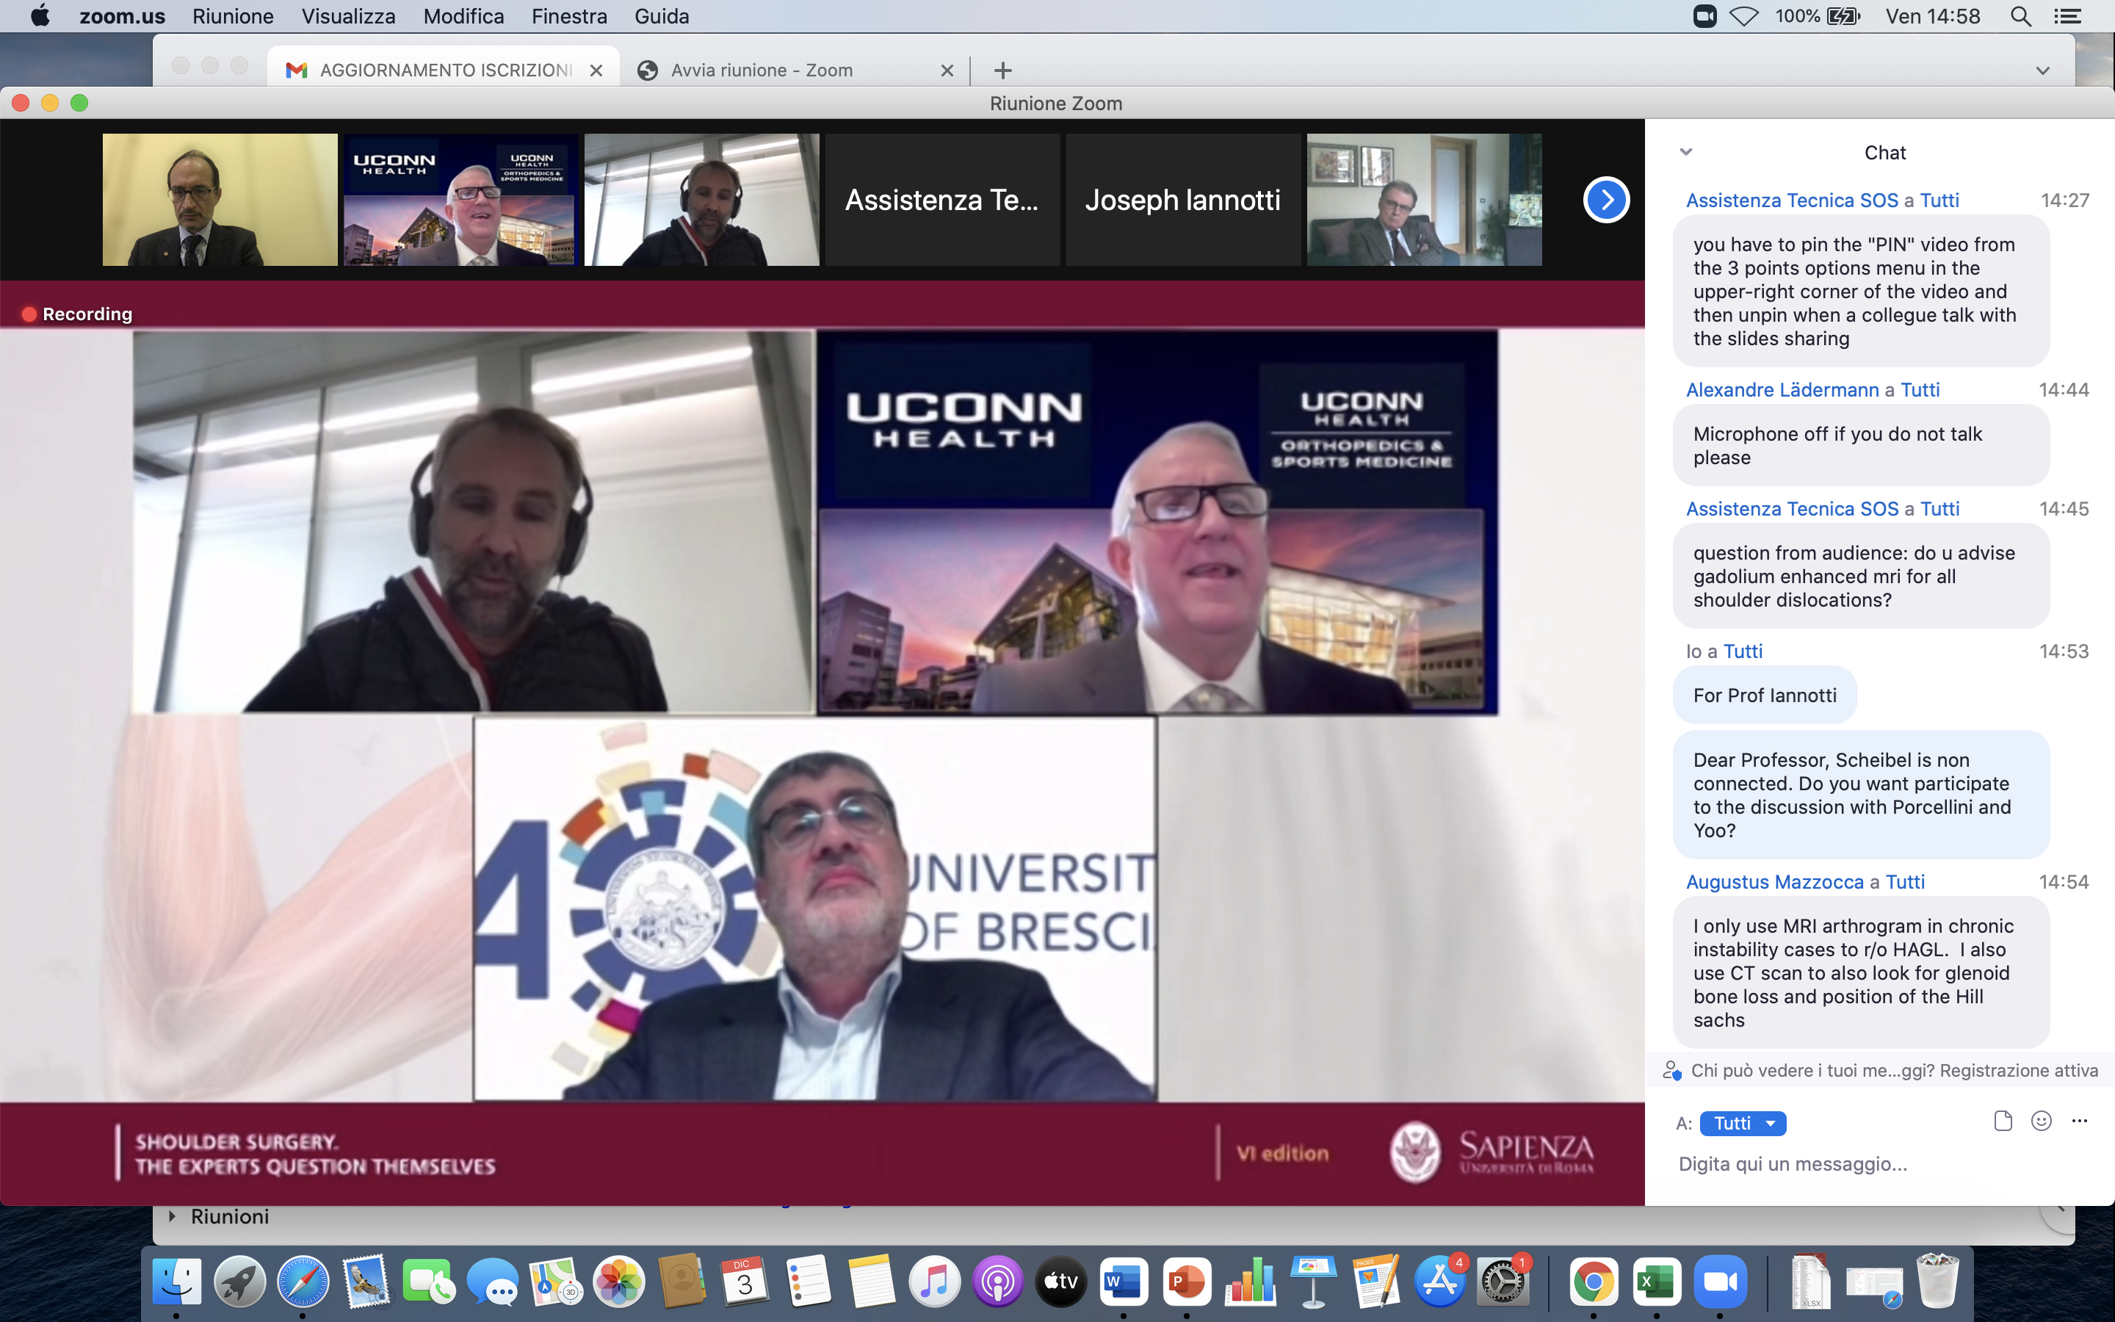Switch to AGGIORNAMENTO ISCRIZIONI browser tab
Viewport: 2115px width, 1322px height.
coord(443,70)
